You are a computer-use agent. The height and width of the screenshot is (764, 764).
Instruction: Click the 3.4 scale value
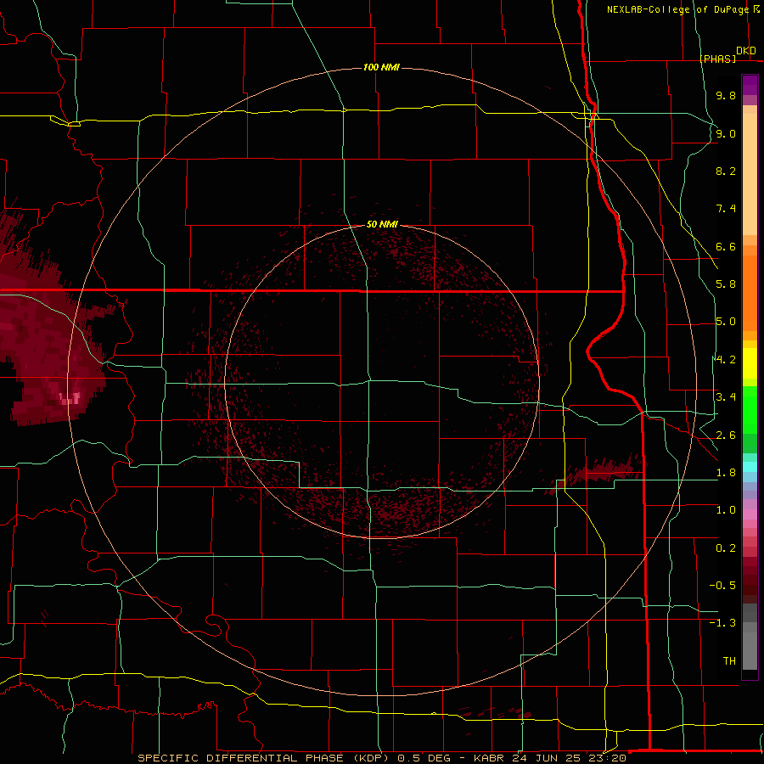726,396
